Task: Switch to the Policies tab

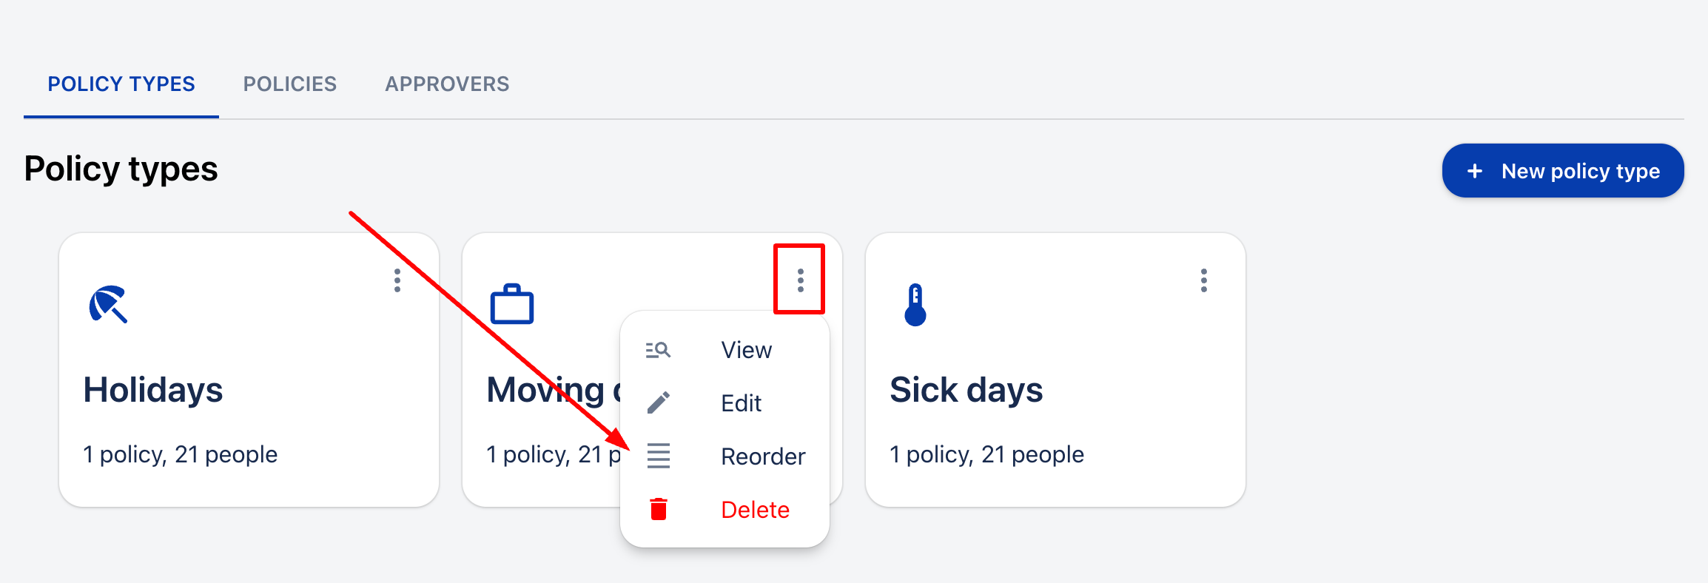Action: [x=290, y=84]
